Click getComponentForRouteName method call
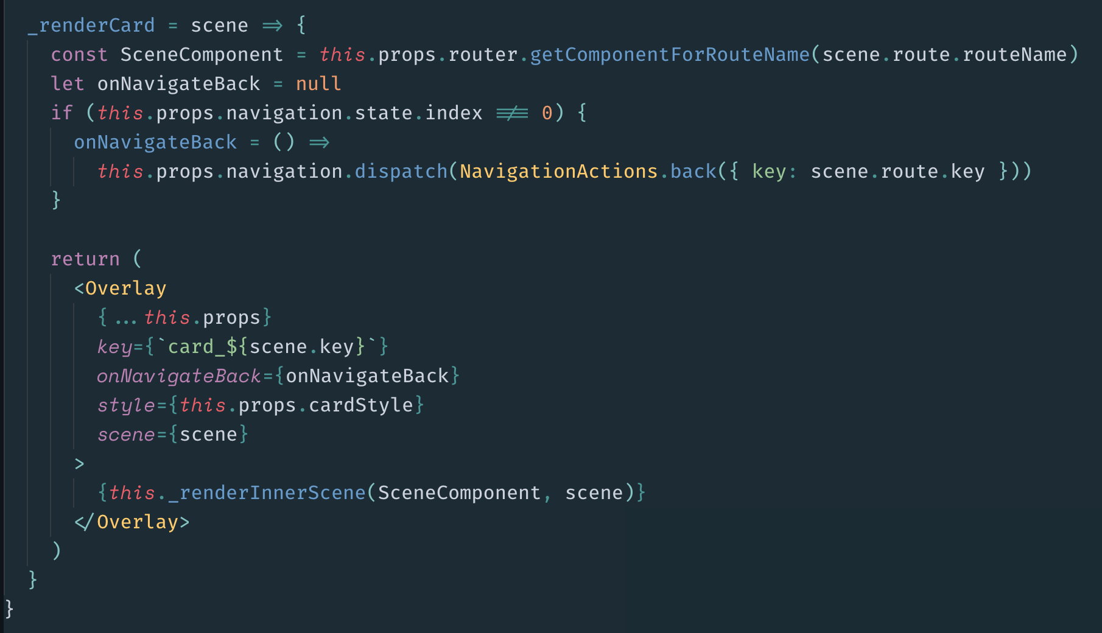The width and height of the screenshot is (1102, 633). click(x=670, y=55)
